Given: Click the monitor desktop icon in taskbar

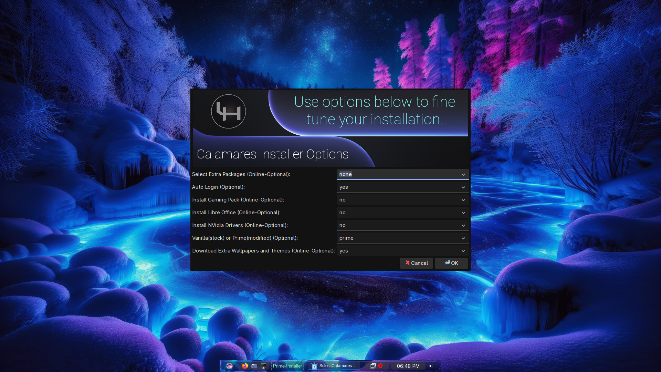Looking at the screenshot, I should (263, 366).
